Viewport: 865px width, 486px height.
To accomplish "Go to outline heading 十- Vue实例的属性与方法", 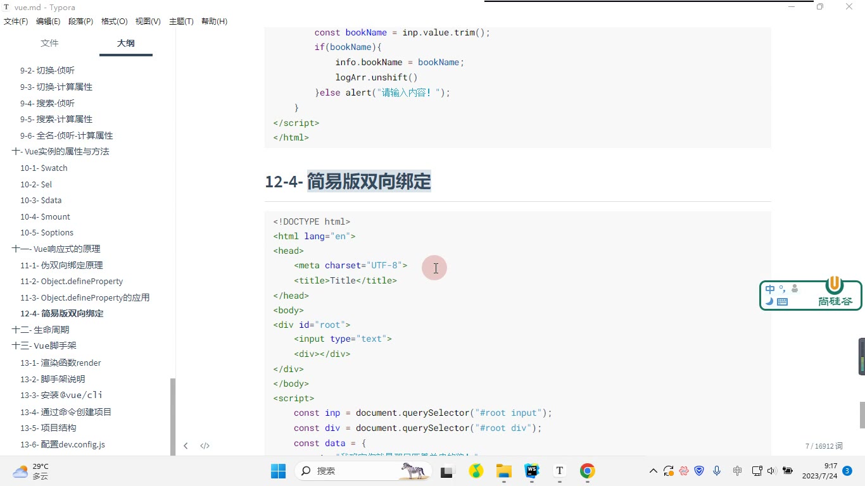I will coord(60,152).
